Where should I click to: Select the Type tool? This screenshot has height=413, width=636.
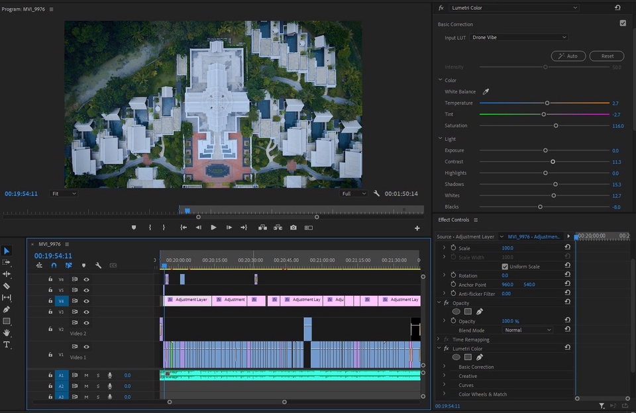pos(7,345)
